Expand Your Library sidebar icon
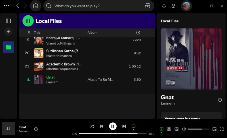227x138 pixels. click(x=9, y=21)
